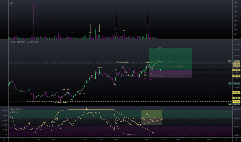241x142 pixels.
Task: Select the BU 7 E1 annotation
Action: pos(82,93)
